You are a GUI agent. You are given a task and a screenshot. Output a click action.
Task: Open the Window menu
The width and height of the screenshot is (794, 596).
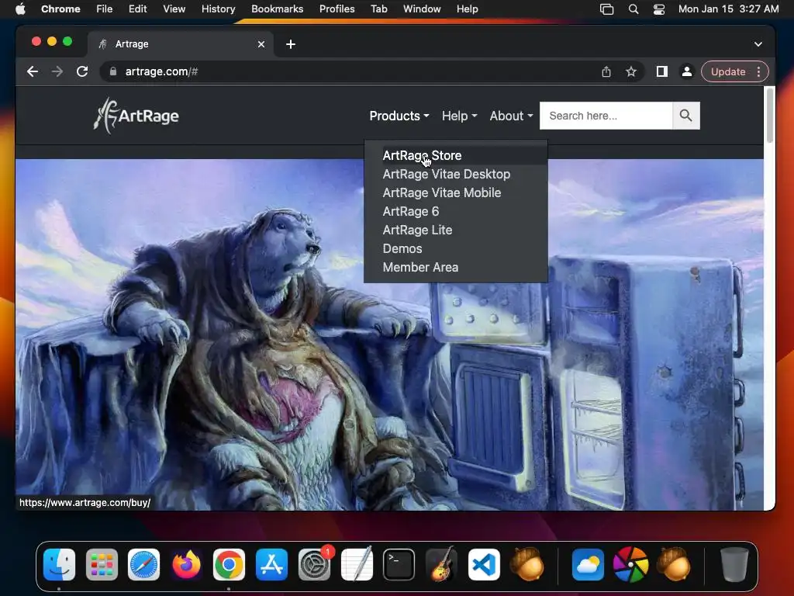click(x=422, y=9)
